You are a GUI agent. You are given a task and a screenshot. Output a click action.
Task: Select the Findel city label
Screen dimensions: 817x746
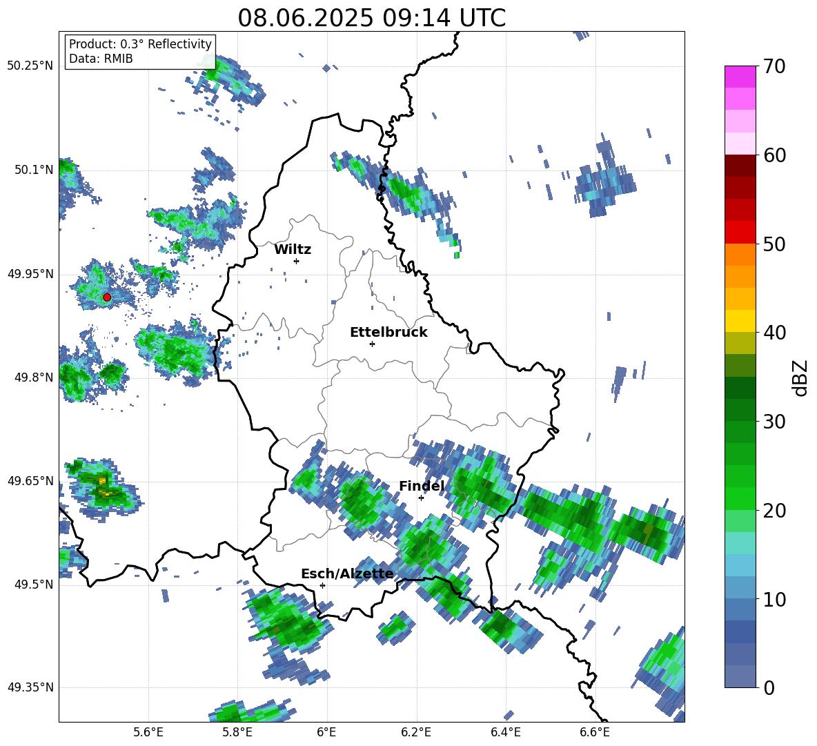point(422,486)
